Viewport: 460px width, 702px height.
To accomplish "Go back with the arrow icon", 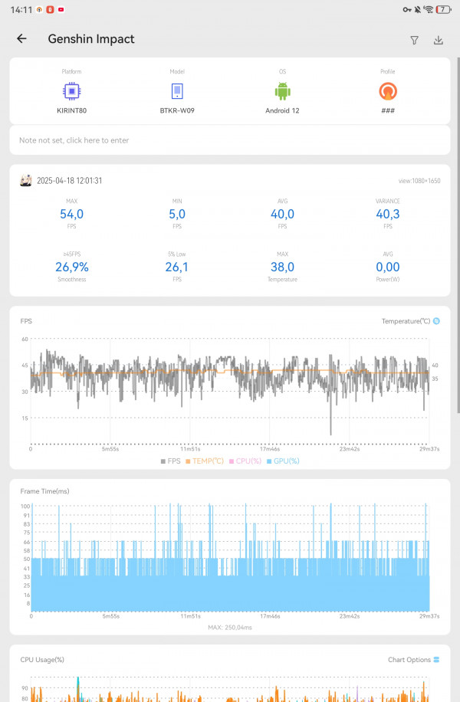I will (21, 39).
